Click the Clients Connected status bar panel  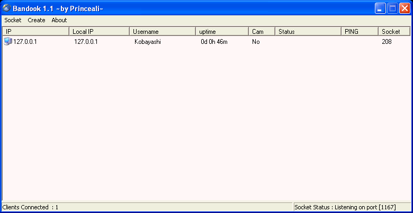[30, 207]
